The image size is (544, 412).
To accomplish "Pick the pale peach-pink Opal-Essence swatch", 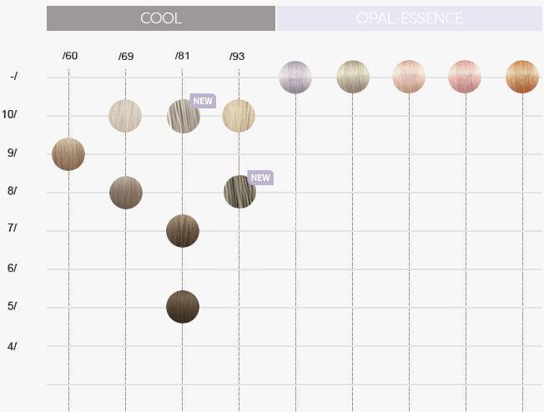I will [409, 77].
